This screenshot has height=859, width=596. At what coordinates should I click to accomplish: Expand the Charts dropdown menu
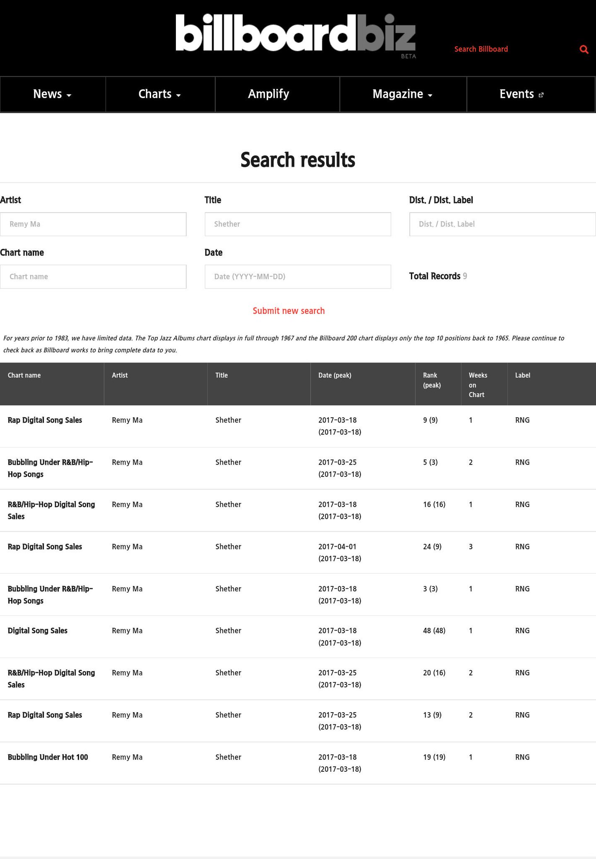click(x=160, y=94)
